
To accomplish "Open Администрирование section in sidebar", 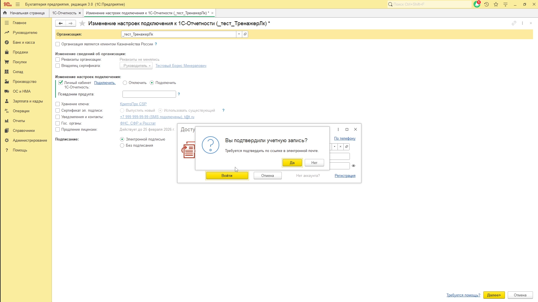I will click(x=26, y=140).
